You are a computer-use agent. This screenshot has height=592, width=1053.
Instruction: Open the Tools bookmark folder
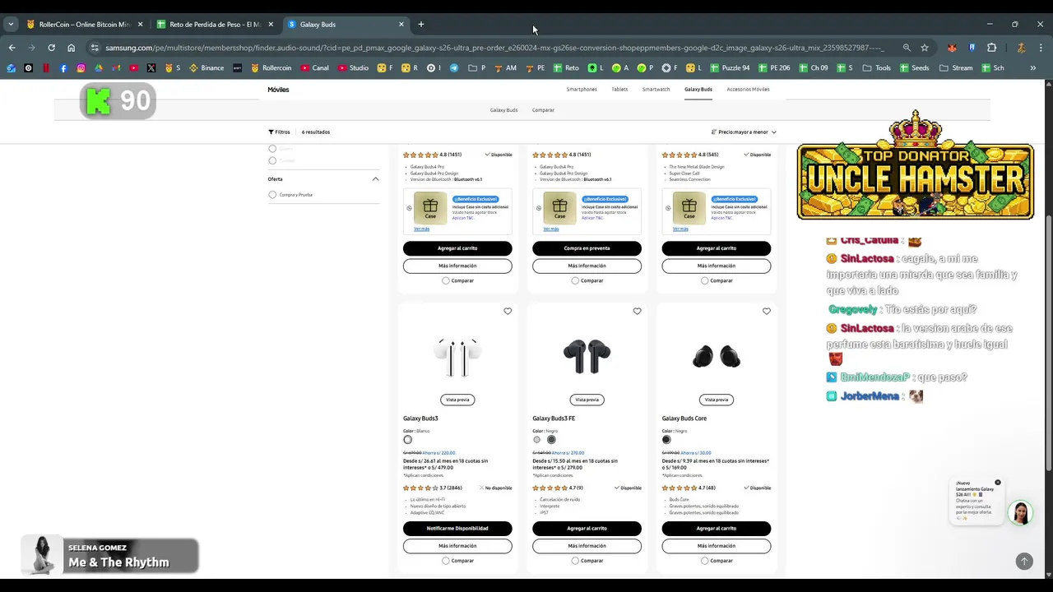click(876, 67)
